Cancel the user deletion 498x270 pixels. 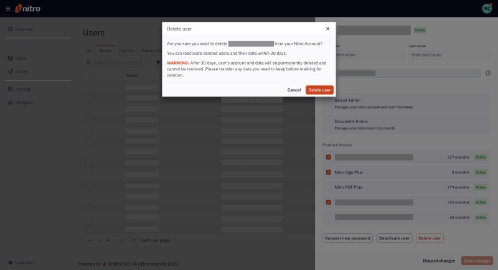[294, 90]
